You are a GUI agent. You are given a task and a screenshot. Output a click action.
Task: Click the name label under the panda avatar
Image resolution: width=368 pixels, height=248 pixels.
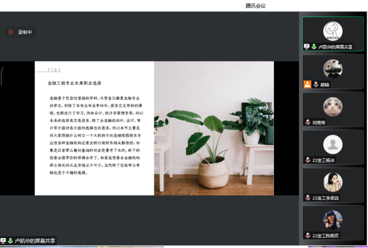(x=325, y=85)
